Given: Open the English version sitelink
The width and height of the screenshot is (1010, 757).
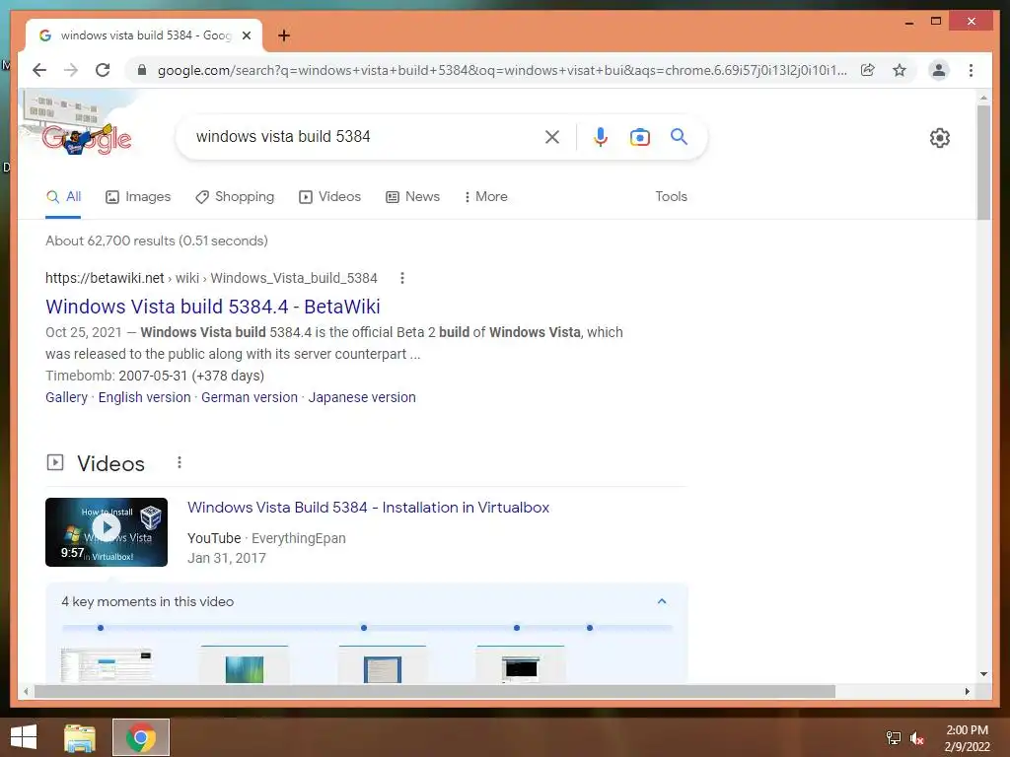Looking at the screenshot, I should [144, 397].
